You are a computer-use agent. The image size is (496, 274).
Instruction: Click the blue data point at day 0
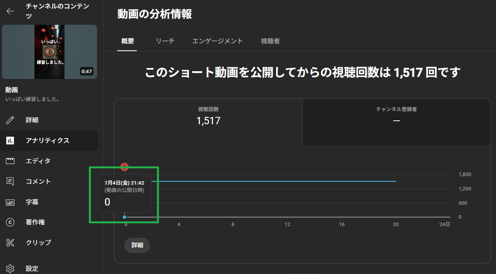tap(124, 217)
